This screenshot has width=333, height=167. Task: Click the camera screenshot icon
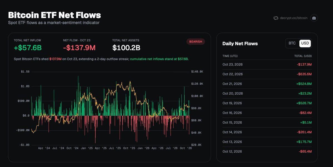[x=314, y=18]
